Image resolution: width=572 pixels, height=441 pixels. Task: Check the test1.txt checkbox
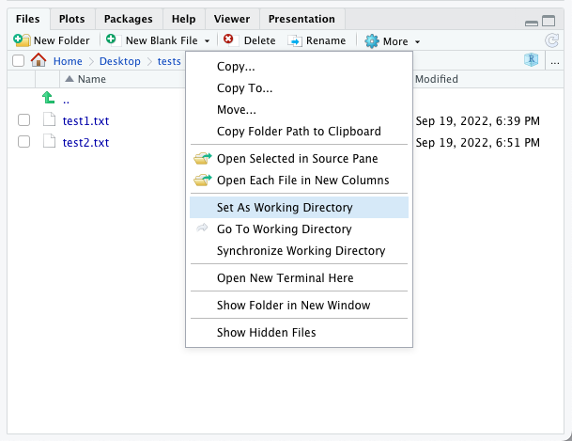click(24, 120)
